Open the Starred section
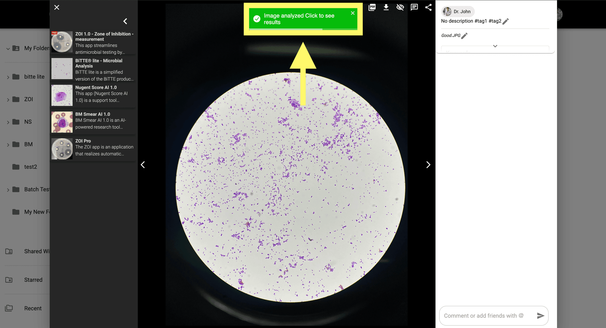 (x=33, y=280)
